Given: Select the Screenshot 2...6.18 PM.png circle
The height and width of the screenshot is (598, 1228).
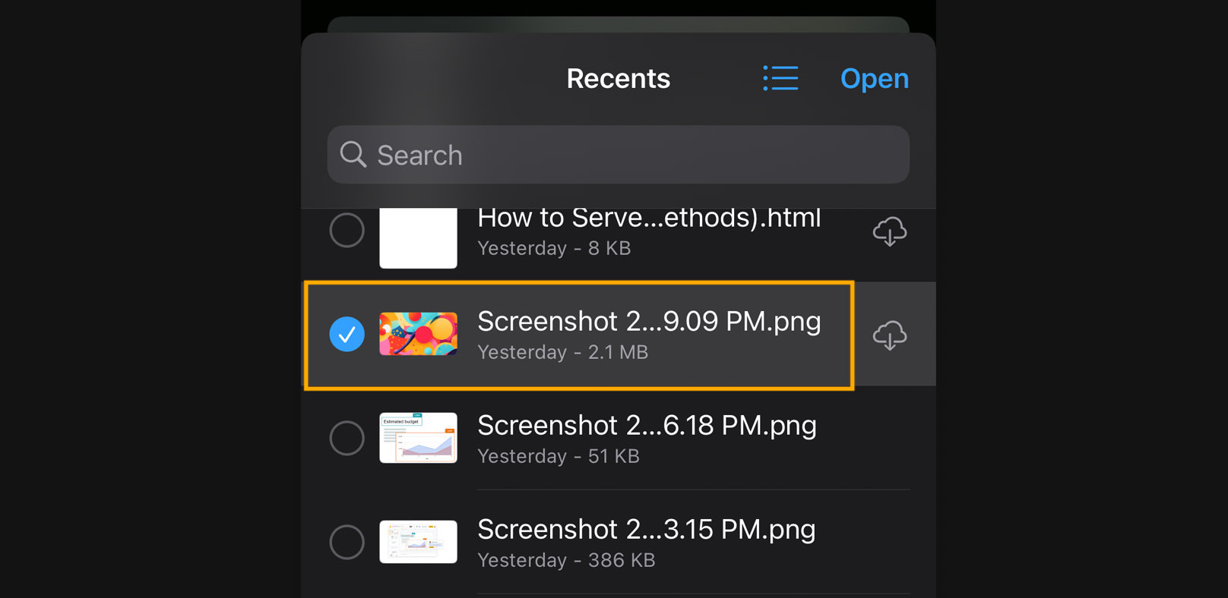Looking at the screenshot, I should (x=347, y=438).
